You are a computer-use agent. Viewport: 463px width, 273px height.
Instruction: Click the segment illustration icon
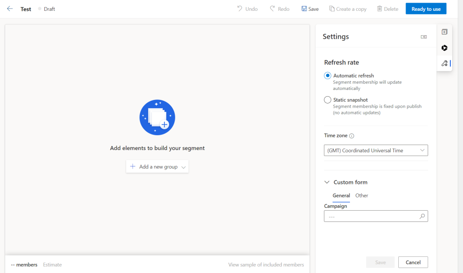tap(157, 118)
